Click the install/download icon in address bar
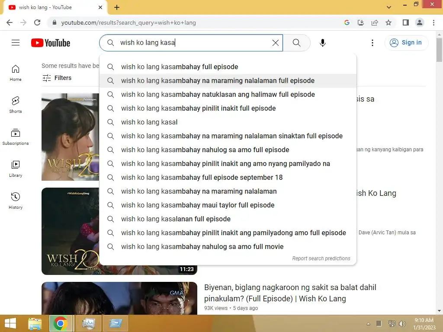The image size is (443, 332). [x=361, y=22]
